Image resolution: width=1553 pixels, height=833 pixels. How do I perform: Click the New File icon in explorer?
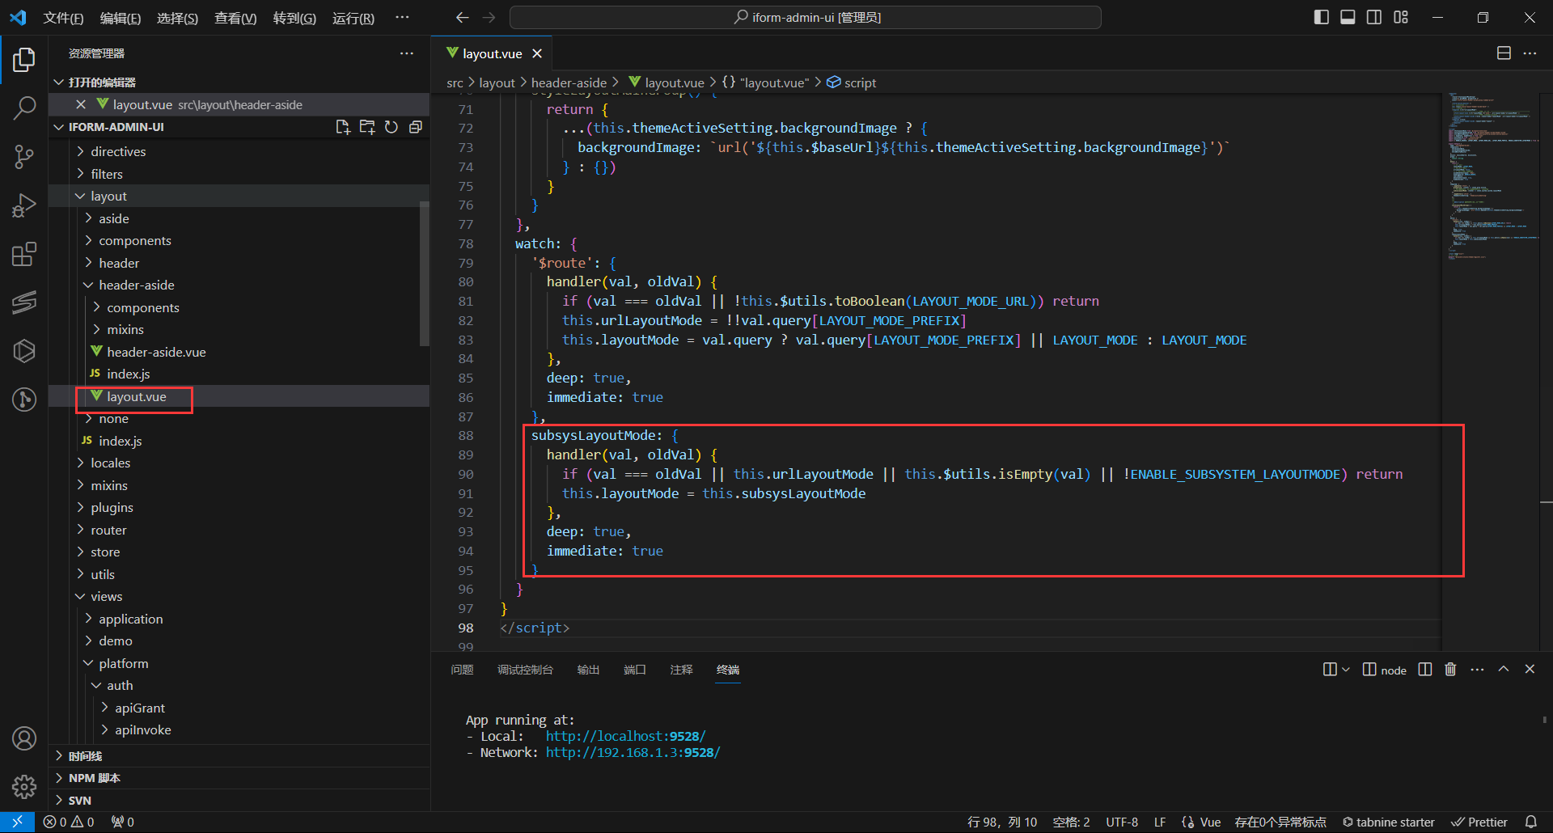click(x=343, y=127)
